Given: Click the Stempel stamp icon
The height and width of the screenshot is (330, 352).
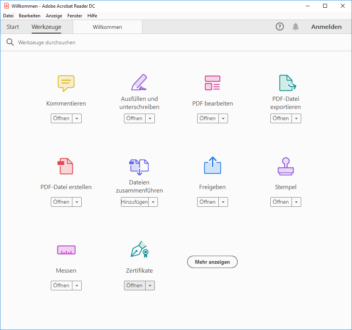Looking at the screenshot, I should (x=285, y=166).
